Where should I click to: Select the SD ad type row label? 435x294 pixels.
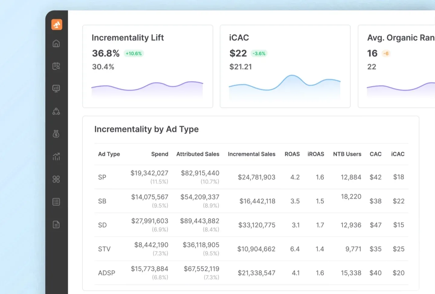point(102,225)
